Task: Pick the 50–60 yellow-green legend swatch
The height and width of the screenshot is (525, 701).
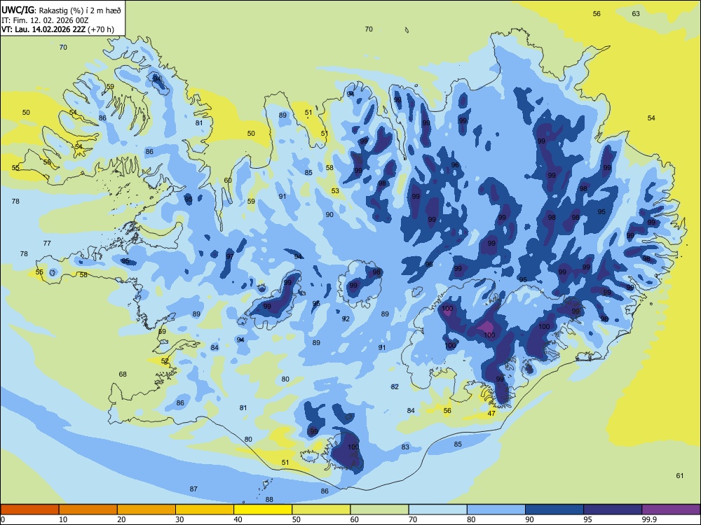Action: click(321, 510)
